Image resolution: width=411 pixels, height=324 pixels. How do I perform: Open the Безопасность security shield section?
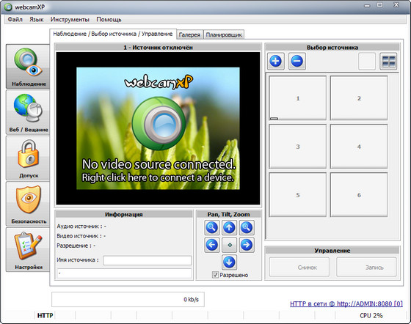click(28, 204)
